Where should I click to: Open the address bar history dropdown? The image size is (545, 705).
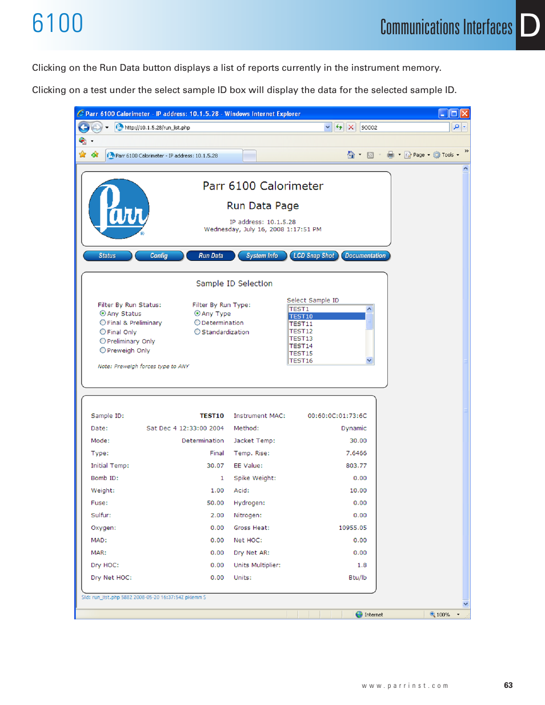pyautogui.click(x=328, y=127)
